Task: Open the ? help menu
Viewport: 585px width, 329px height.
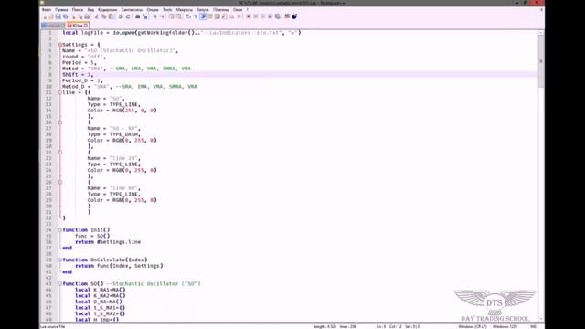Action: (248, 10)
